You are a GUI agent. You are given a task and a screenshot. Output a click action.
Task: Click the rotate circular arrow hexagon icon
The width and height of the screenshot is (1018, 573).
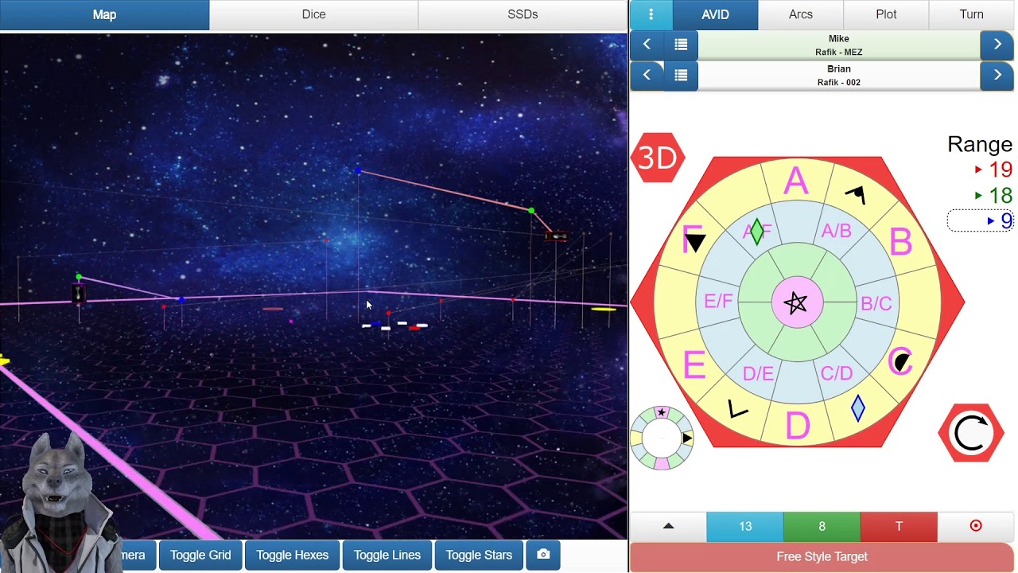[x=970, y=433]
